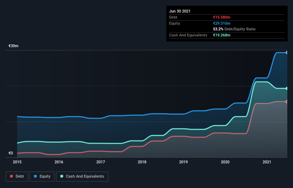Select the 2021 x-axis label
The image size is (293, 188).
click(x=267, y=162)
